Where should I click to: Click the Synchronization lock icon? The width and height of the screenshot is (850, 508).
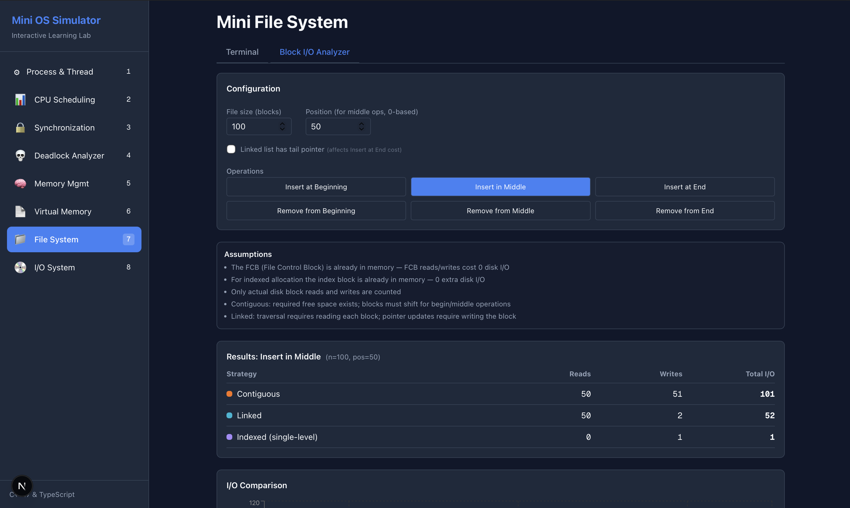point(20,127)
